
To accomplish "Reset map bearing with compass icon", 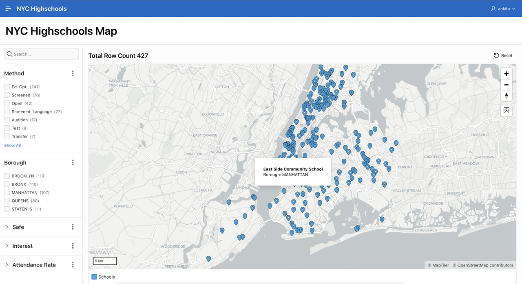I will (506, 96).
